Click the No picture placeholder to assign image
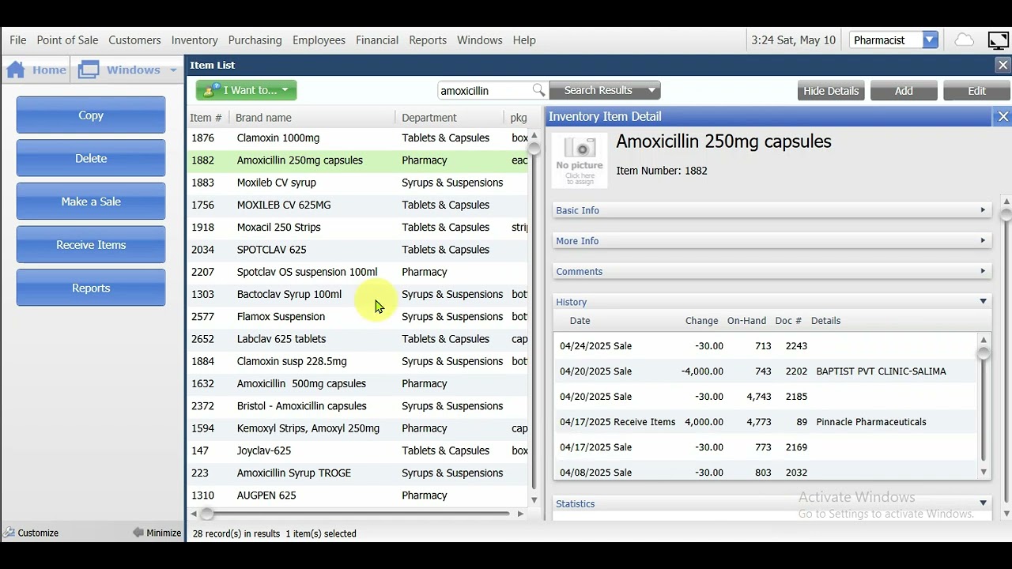 coord(580,160)
